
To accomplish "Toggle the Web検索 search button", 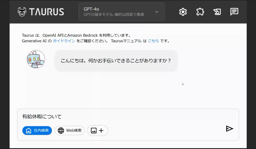I will pos(70,131).
